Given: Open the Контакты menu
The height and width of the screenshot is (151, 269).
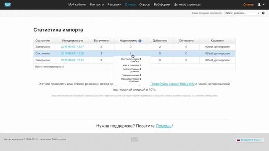Looking at the screenshot, I should coord(97,5).
